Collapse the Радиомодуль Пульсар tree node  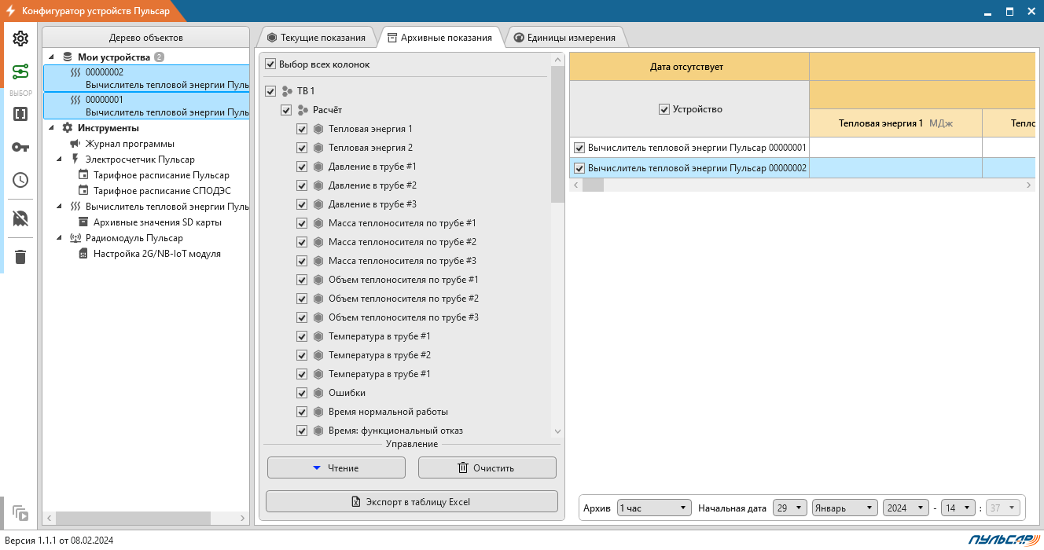pyautogui.click(x=60, y=238)
